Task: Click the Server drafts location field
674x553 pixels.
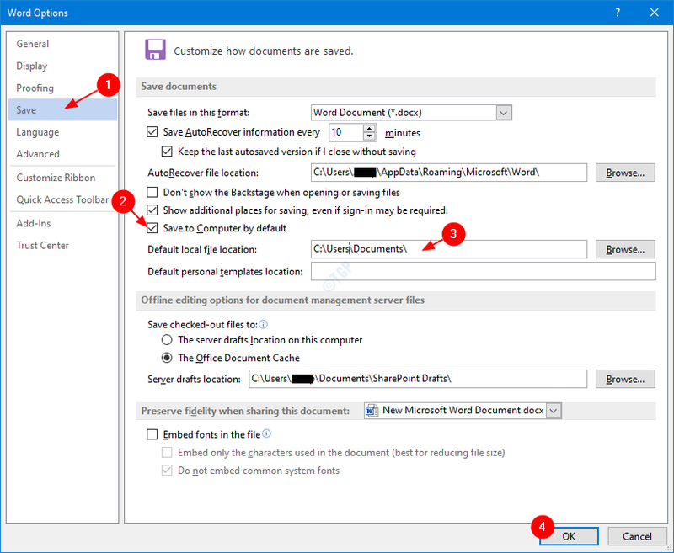Action: tap(418, 379)
